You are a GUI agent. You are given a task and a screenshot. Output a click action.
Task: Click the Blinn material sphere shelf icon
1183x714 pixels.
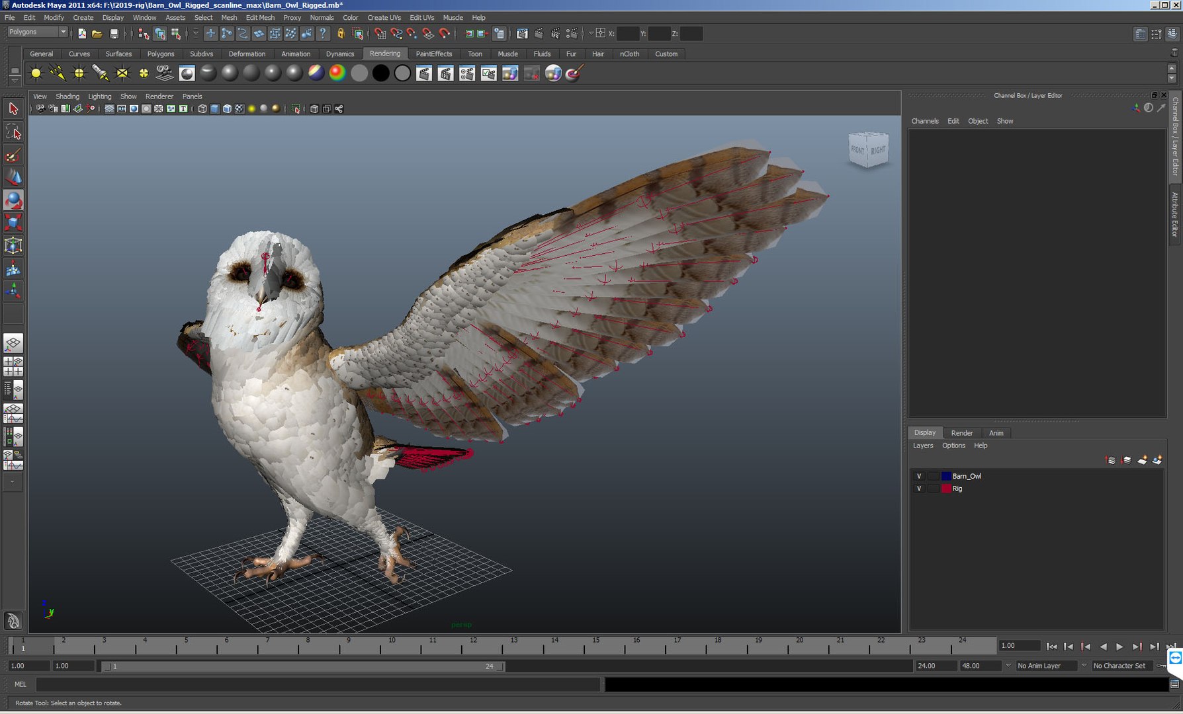[230, 73]
